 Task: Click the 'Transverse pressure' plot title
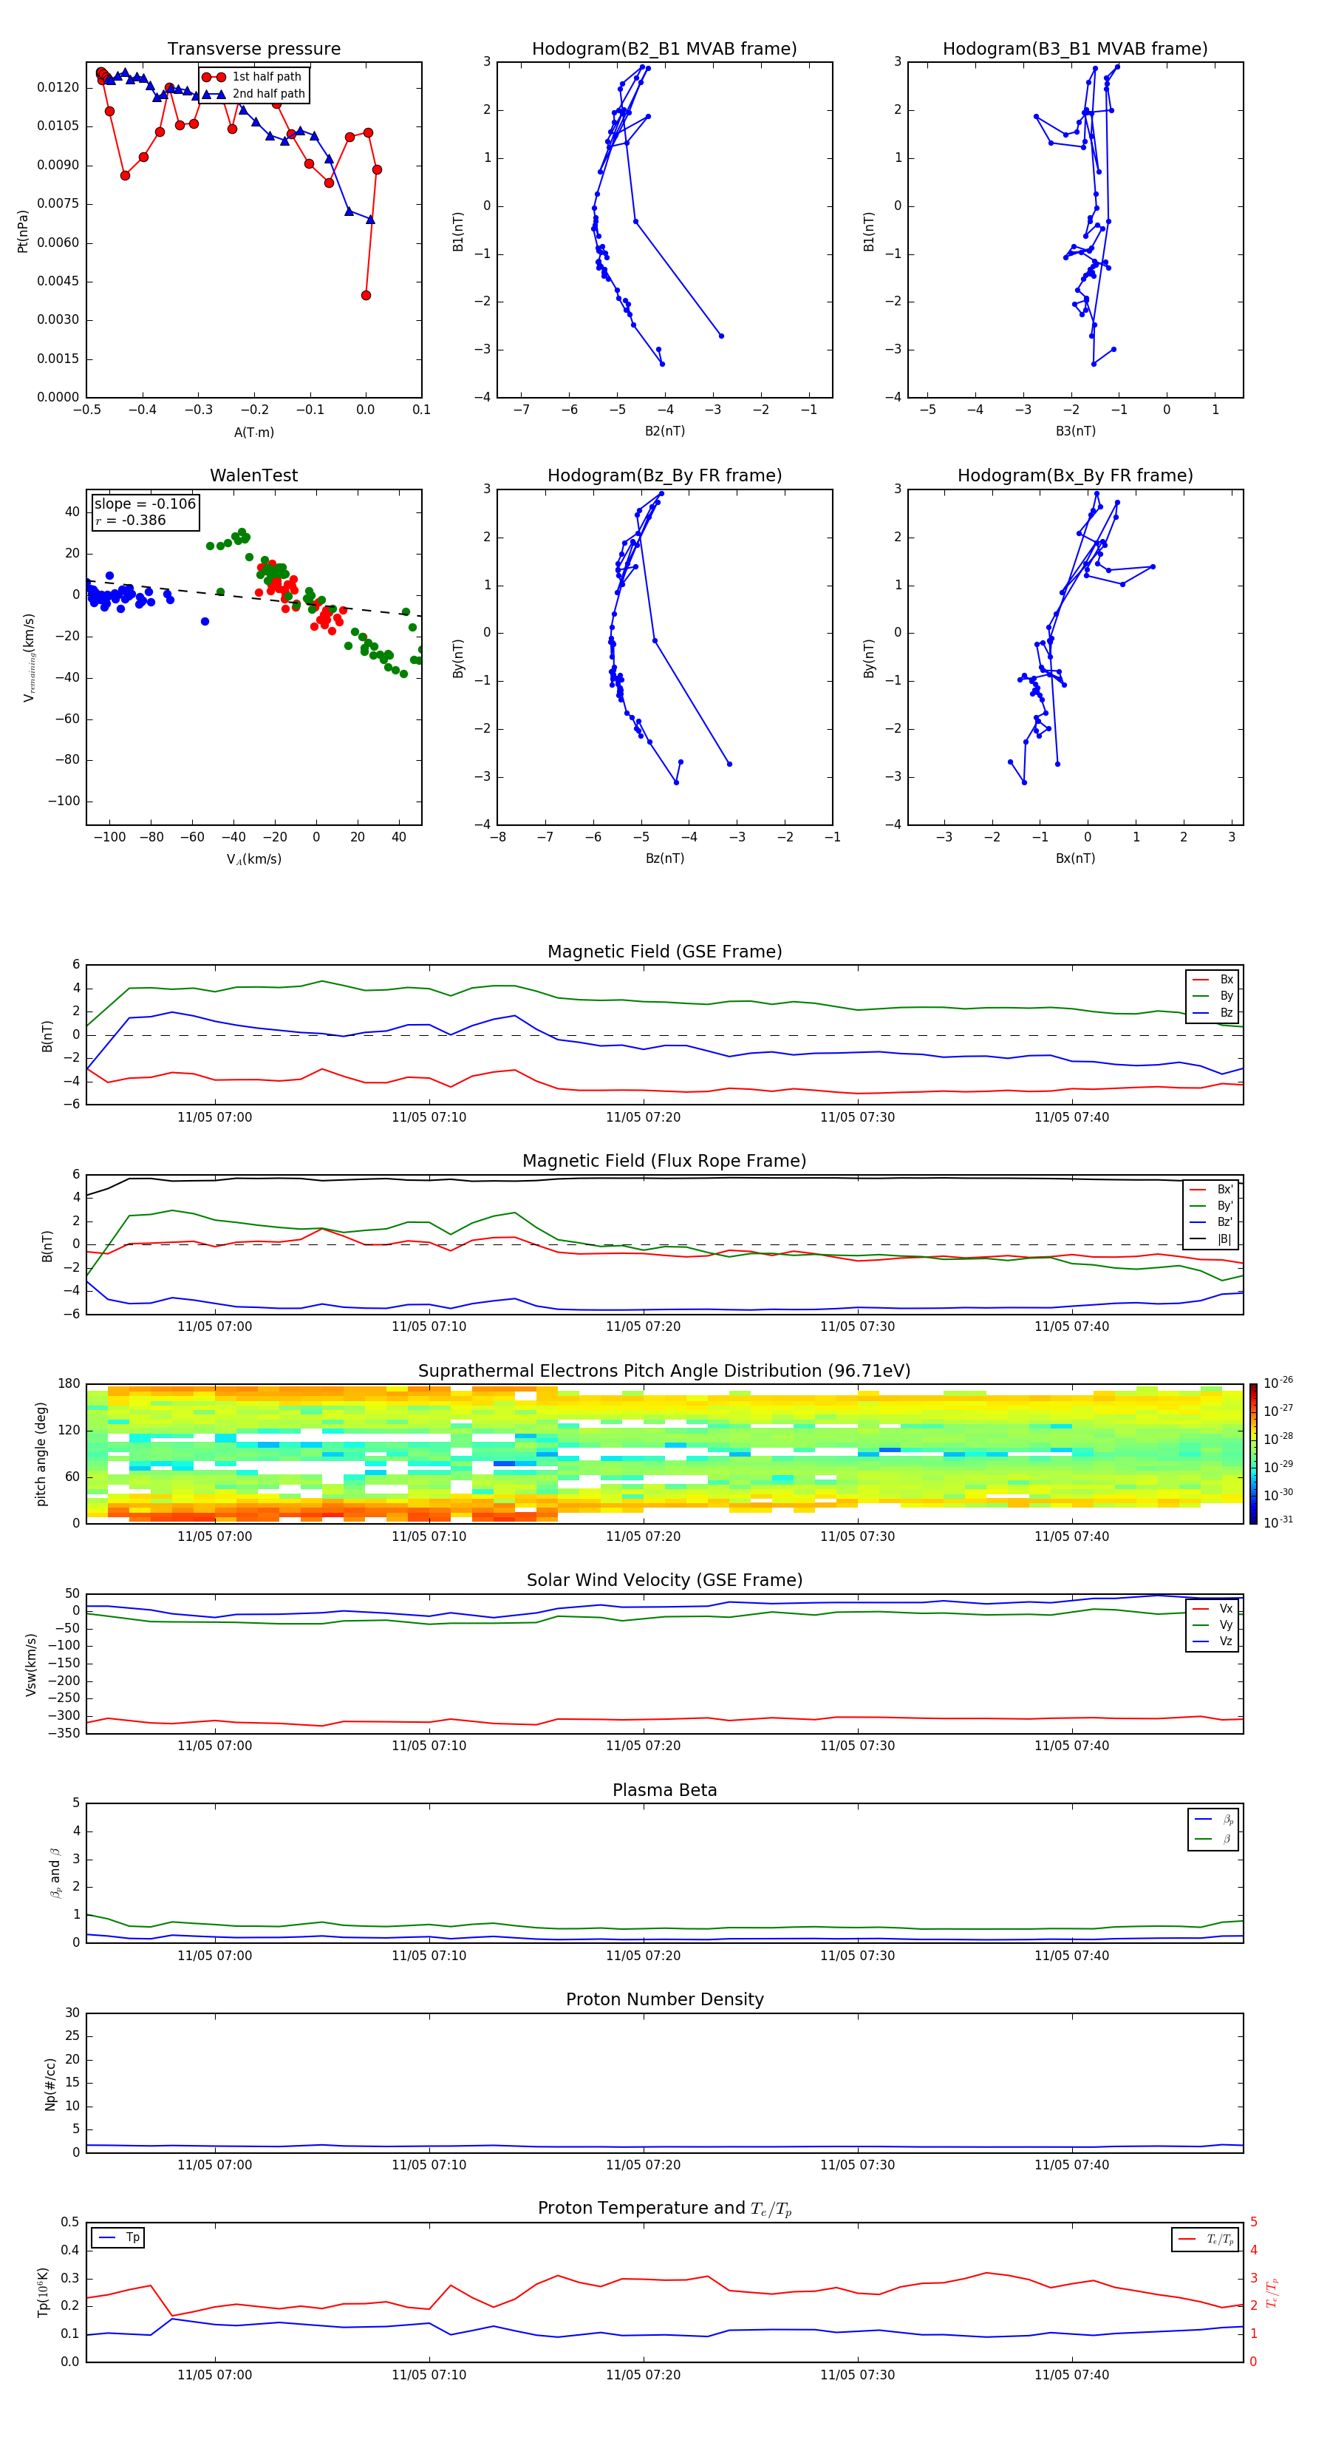coord(253,48)
